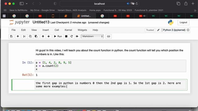Click the Python logo icon
This screenshot has width=198, height=111.
170,23
